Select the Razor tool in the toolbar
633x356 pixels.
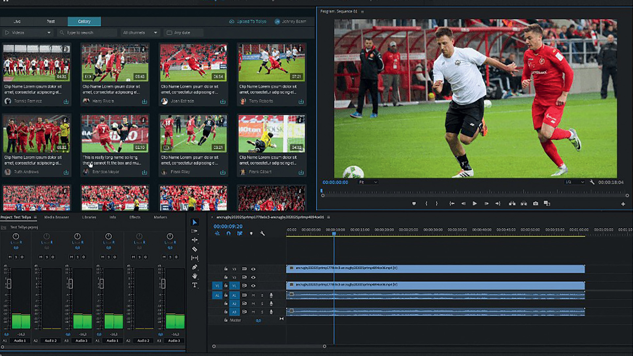point(194,249)
